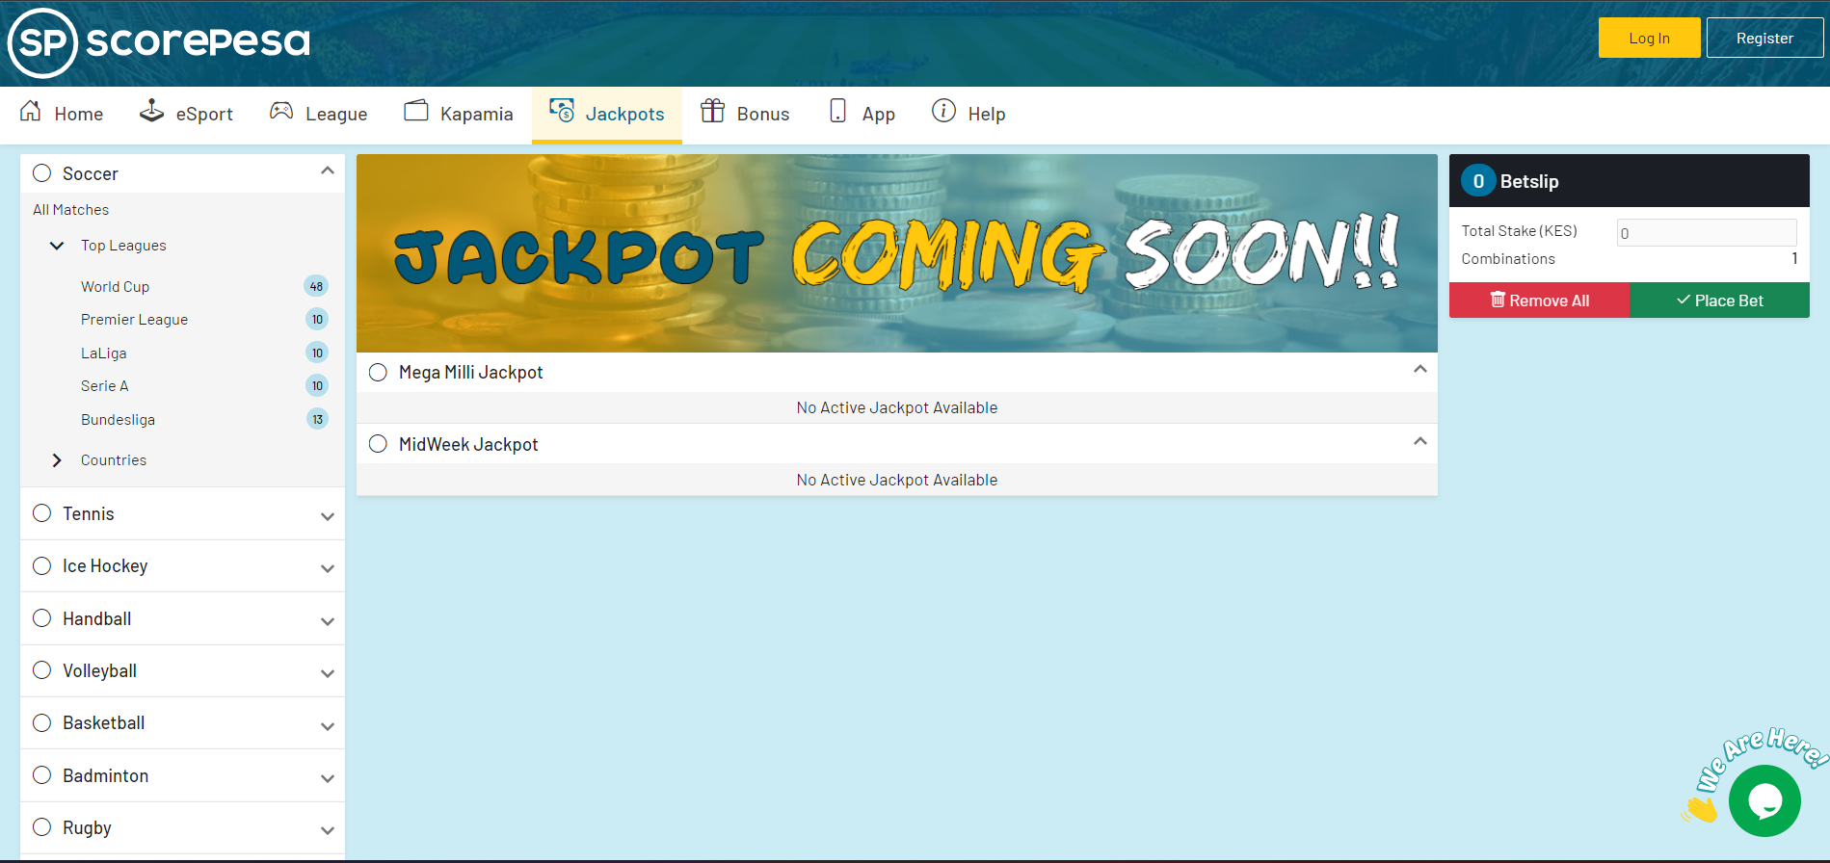Expand the Volleyball section chevron
Screen dimensions: 1830x863
pyautogui.click(x=328, y=673)
